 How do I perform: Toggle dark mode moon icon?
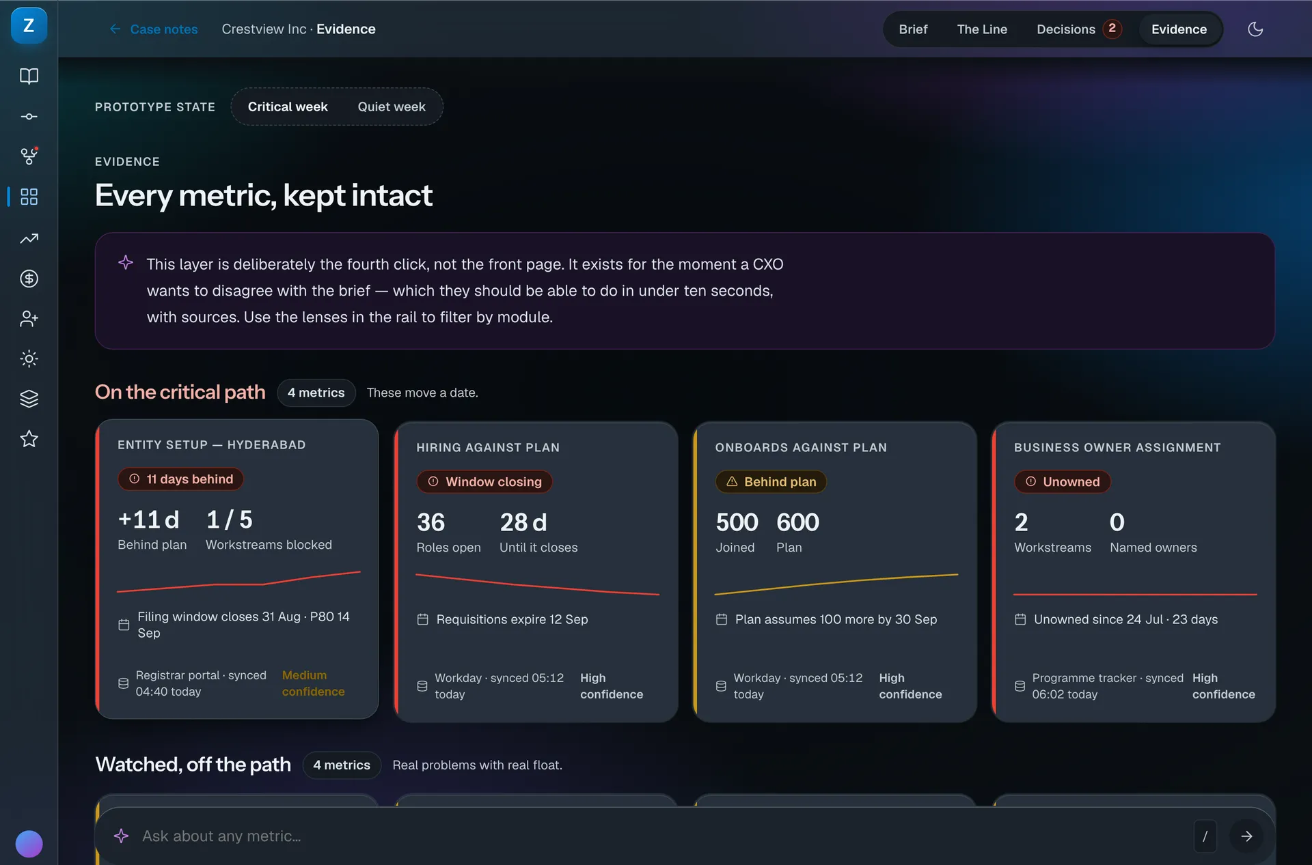[x=1255, y=29]
